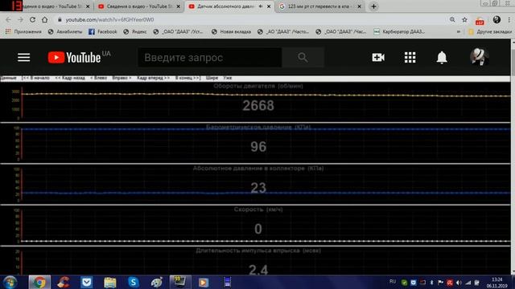The width and height of the screenshot is (515, 289).
Task: Open the Chrome profile icon next to extensions
Action: click(496, 19)
